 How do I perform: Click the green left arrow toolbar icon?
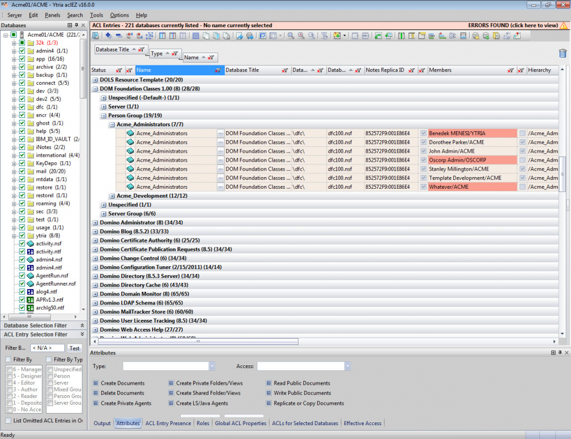(378, 35)
